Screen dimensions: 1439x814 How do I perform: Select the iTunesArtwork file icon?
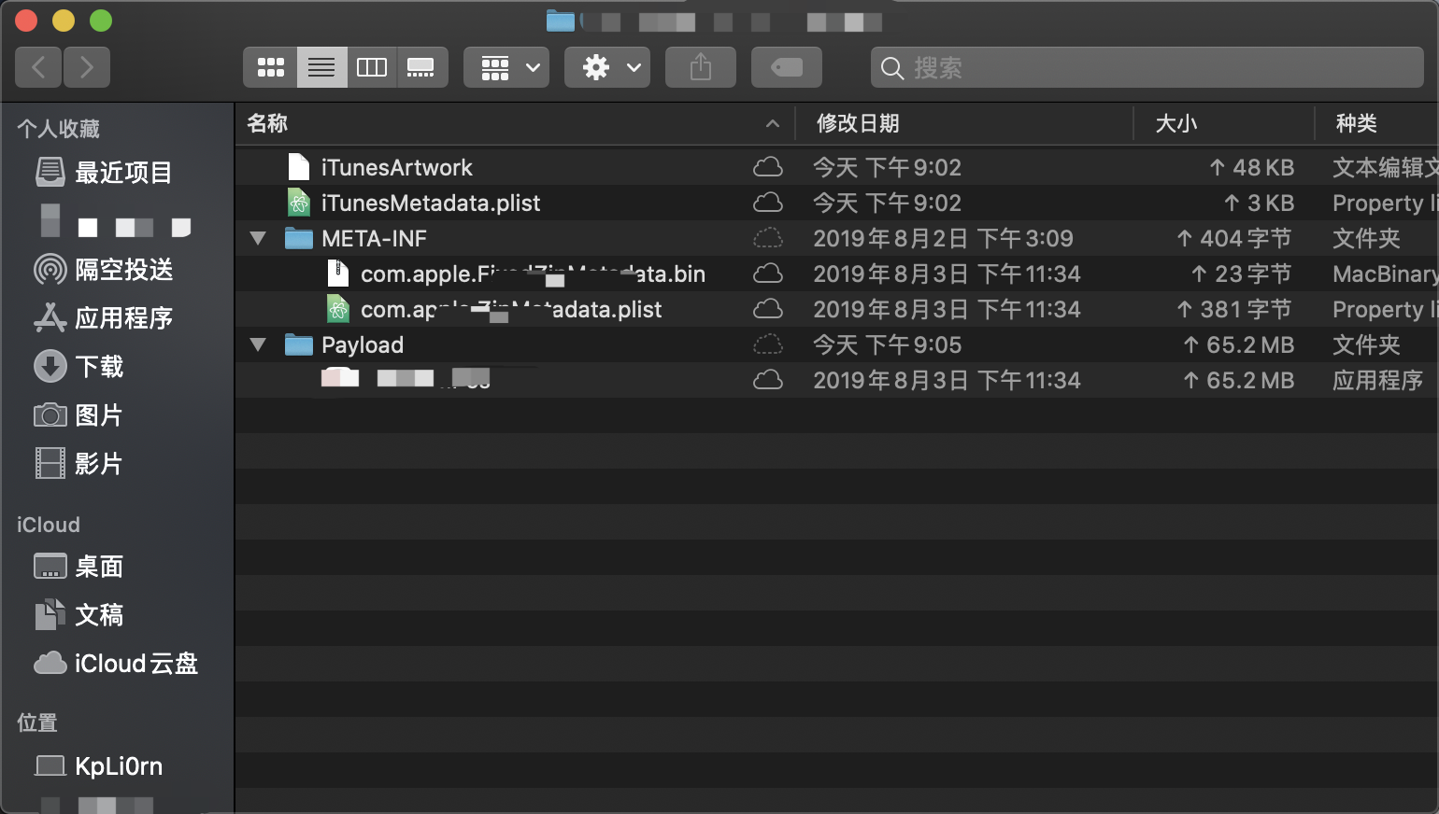[299, 167]
